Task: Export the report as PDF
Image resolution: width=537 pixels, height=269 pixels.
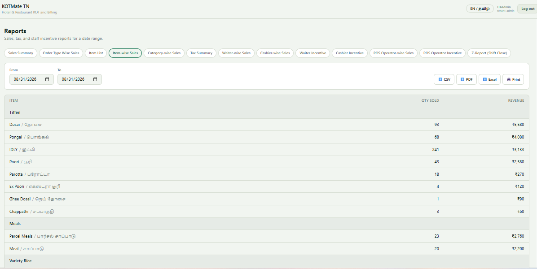Action: (x=467, y=79)
